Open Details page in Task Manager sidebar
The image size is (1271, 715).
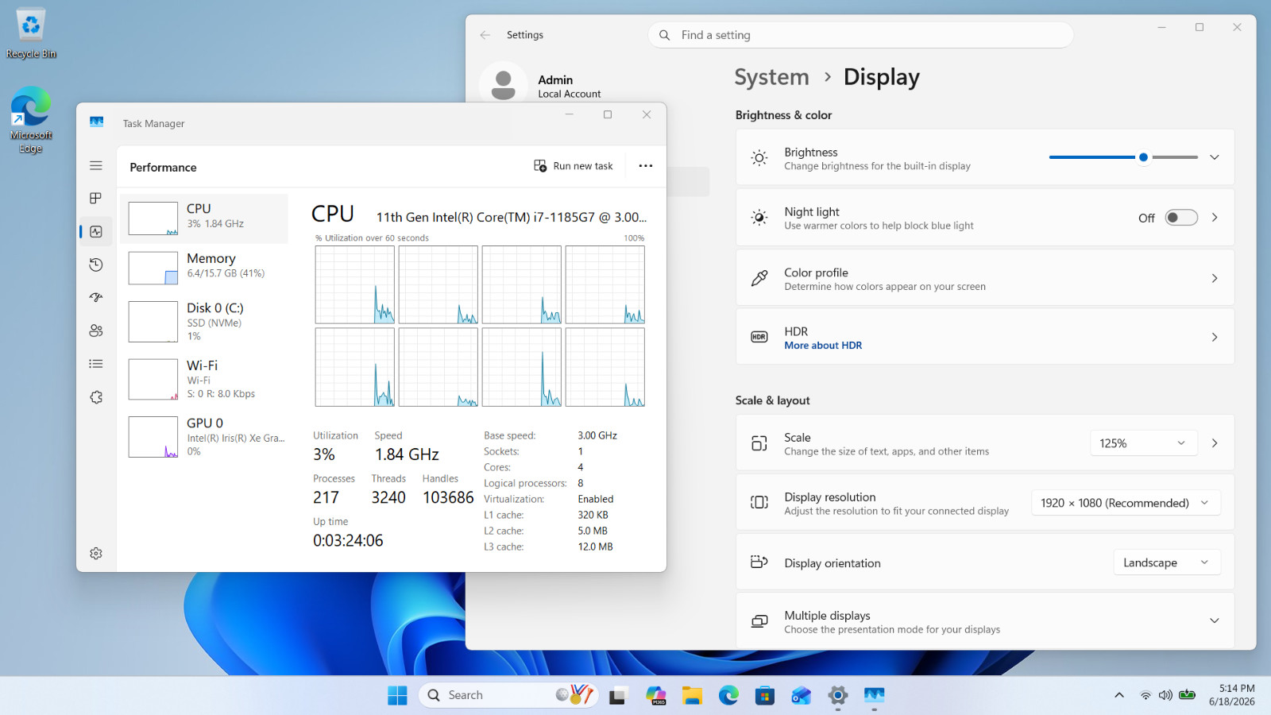(x=96, y=364)
